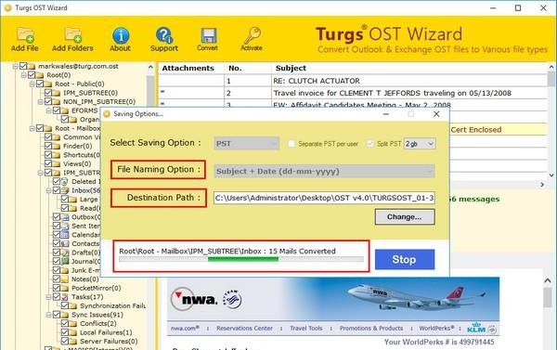Sort by the Attachments column header
557x350 pixels.
pyautogui.click(x=191, y=68)
